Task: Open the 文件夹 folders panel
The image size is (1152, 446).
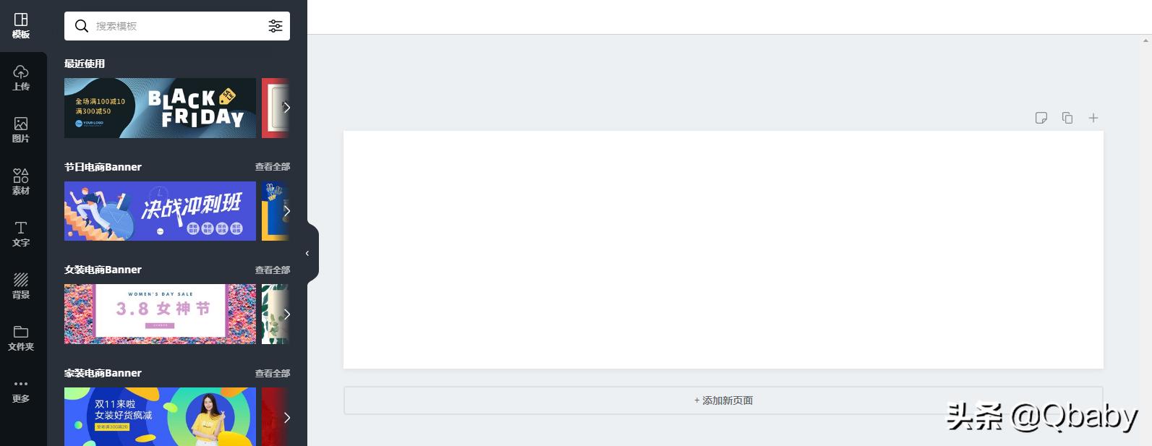Action: [21, 338]
